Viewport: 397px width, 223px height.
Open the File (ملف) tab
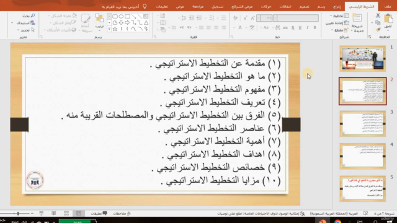(388, 7)
